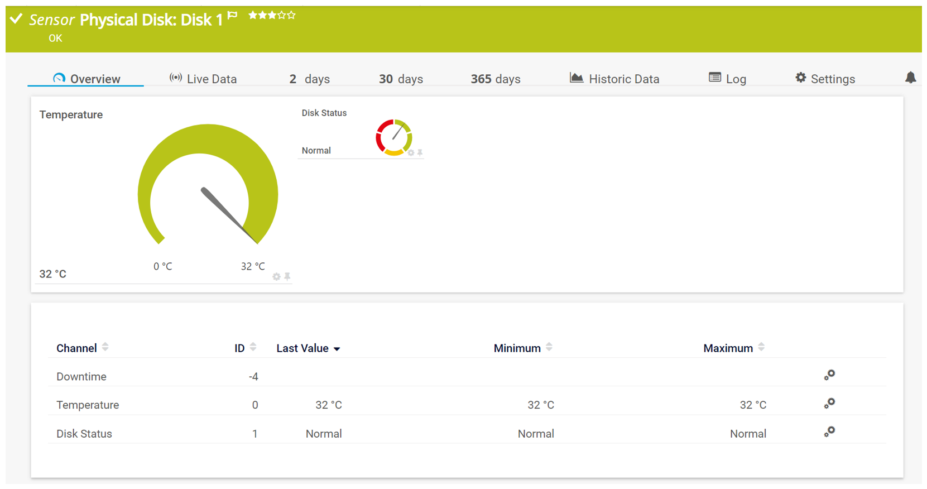Pin the Temperature gauge as primary
This screenshot has width=927, height=489.
[x=287, y=277]
